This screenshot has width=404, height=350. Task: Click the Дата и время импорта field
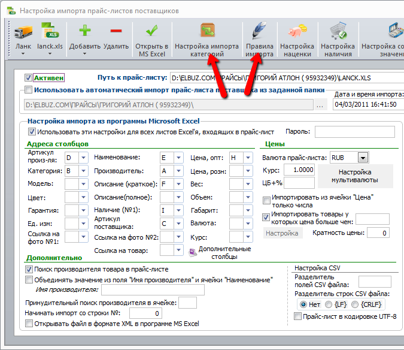click(x=369, y=105)
